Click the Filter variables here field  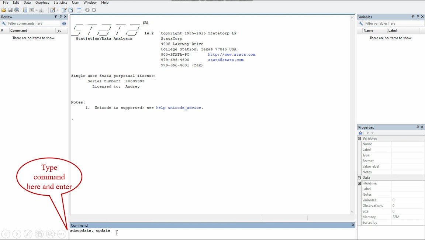(x=394, y=24)
